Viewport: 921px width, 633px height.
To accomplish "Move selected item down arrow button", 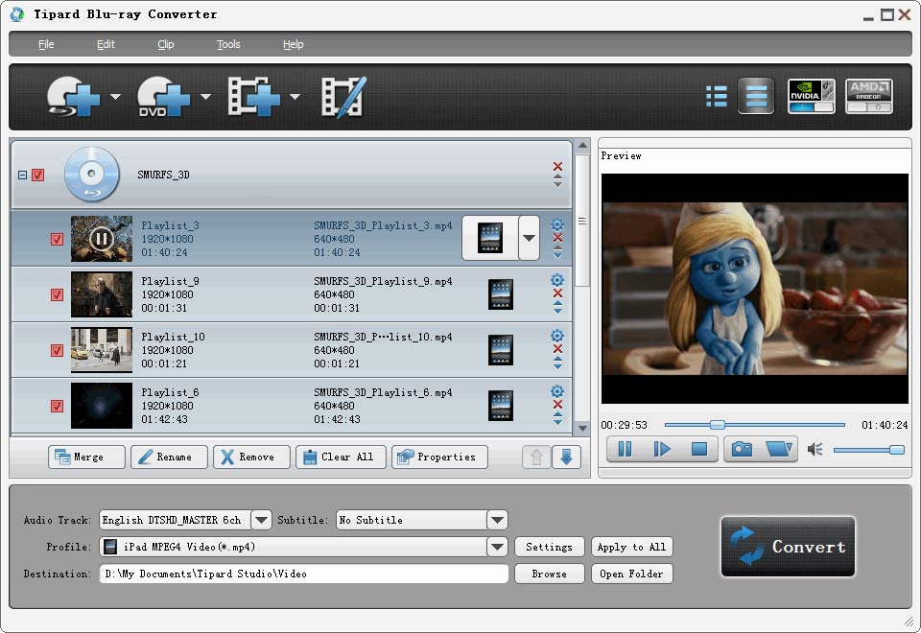I will (566, 457).
